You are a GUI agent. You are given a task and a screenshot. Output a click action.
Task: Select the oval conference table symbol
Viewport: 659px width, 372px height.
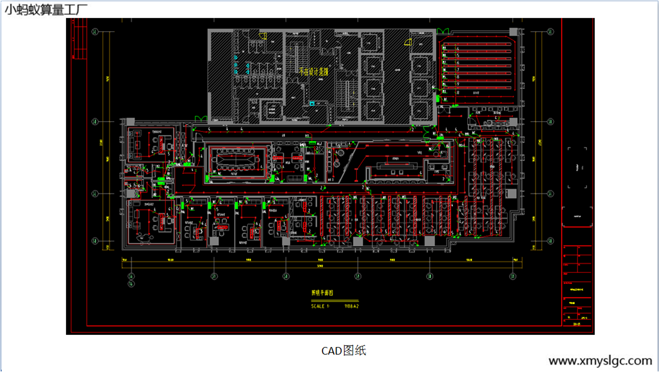click(237, 159)
